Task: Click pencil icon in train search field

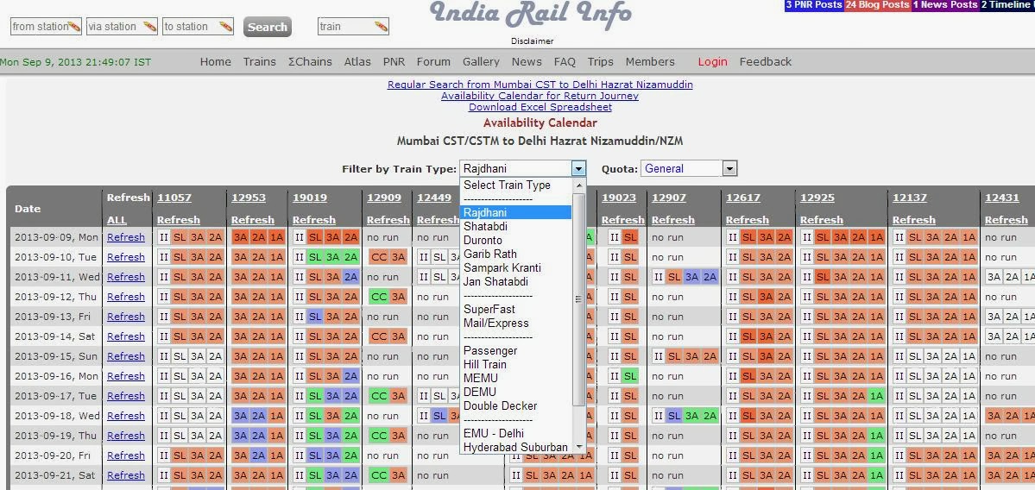Action: [381, 27]
